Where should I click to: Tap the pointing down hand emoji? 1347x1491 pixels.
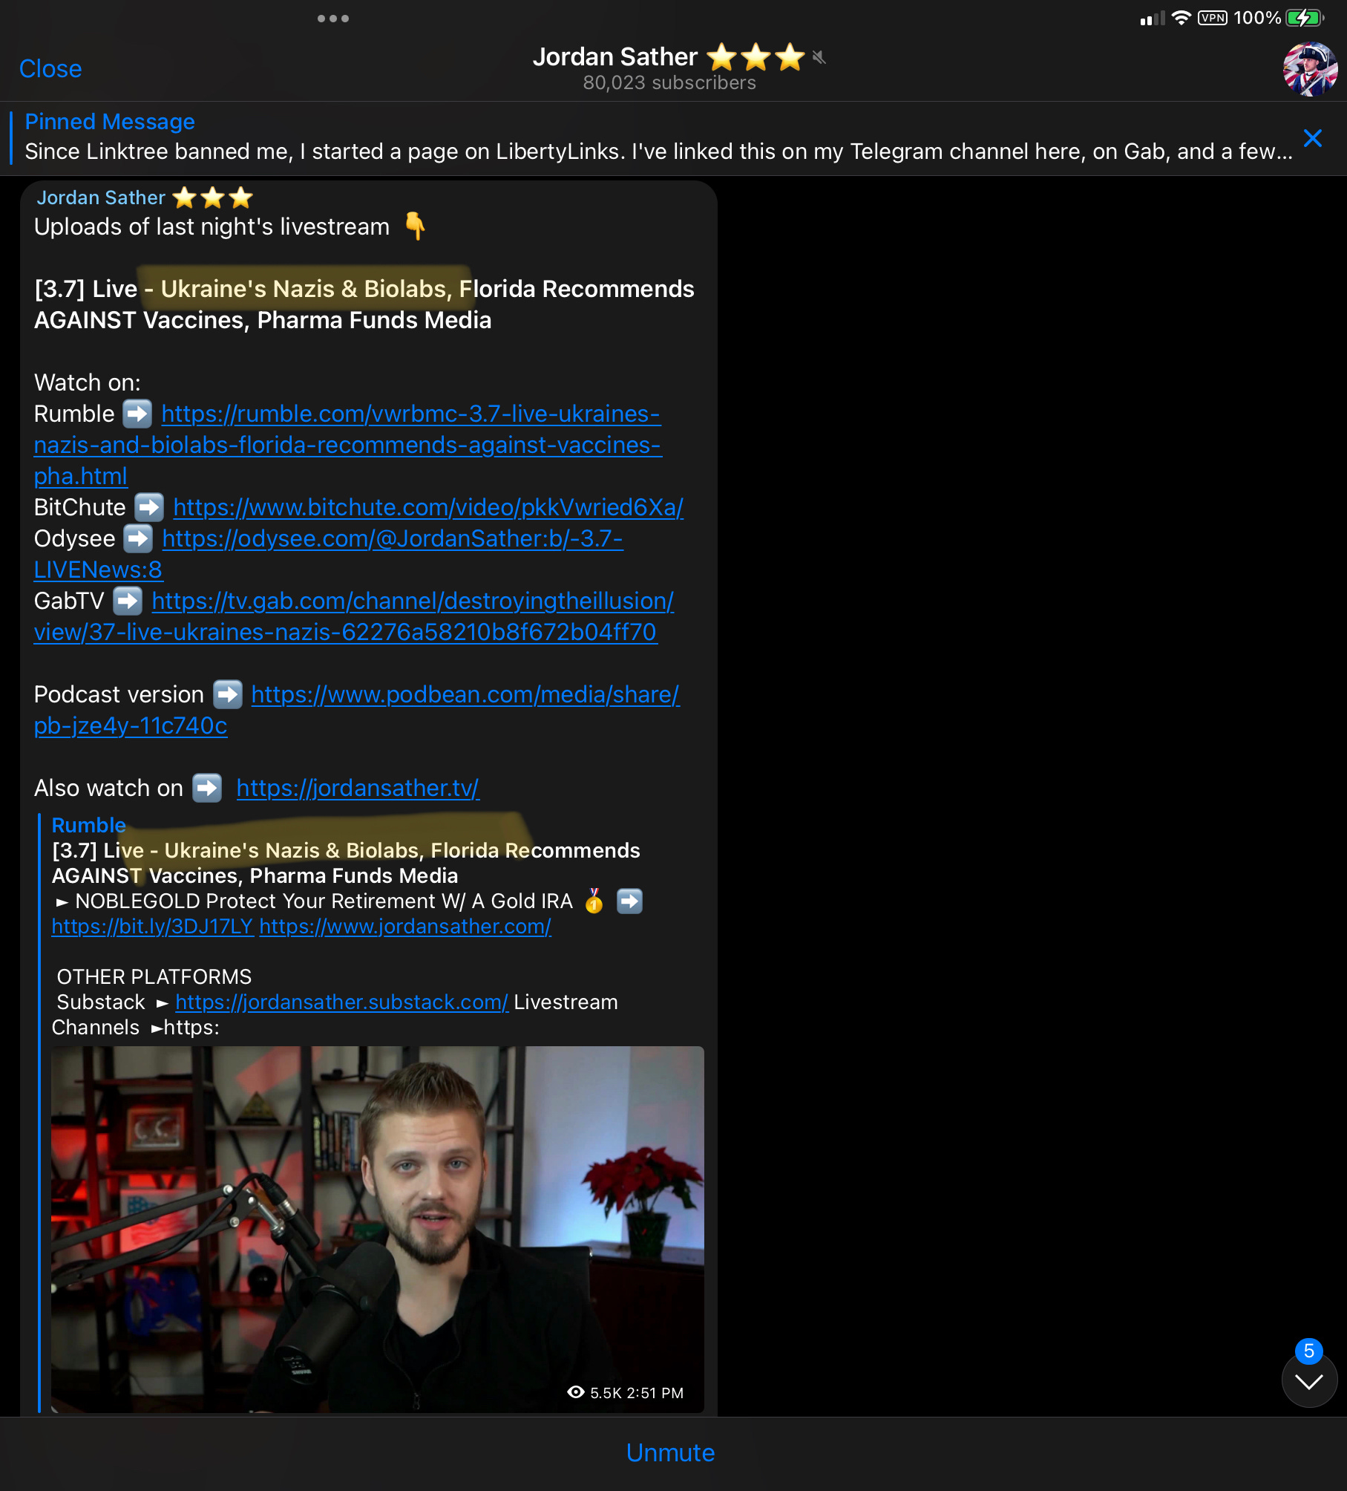pos(416,226)
